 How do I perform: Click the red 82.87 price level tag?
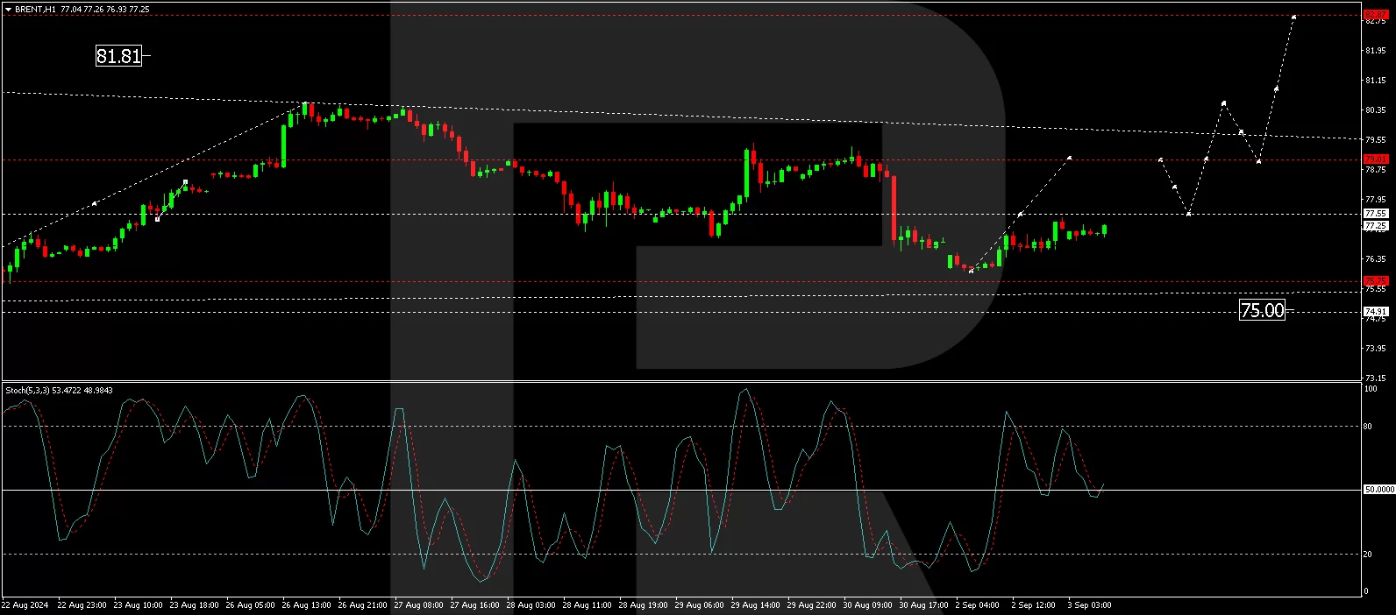(1375, 14)
